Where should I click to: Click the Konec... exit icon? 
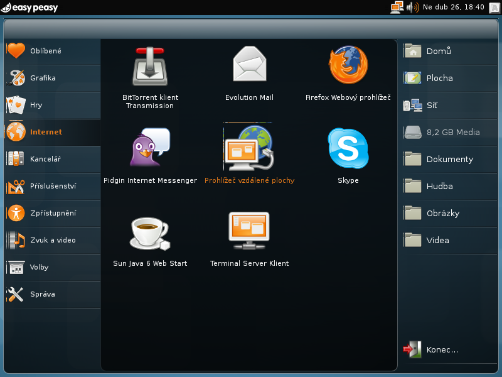[412, 349]
